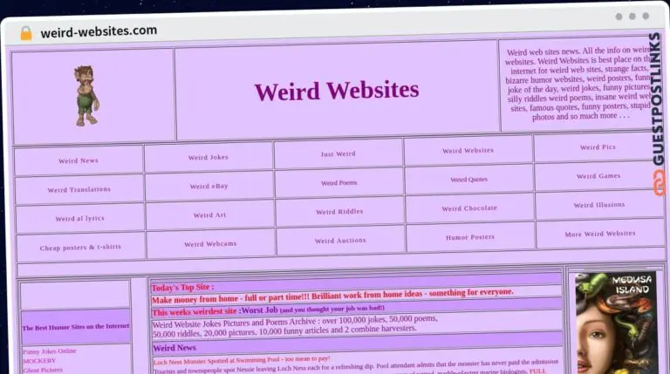Screen dimensions: 670x374
Task: Click the weird-websites.com address text
Action: point(99,31)
